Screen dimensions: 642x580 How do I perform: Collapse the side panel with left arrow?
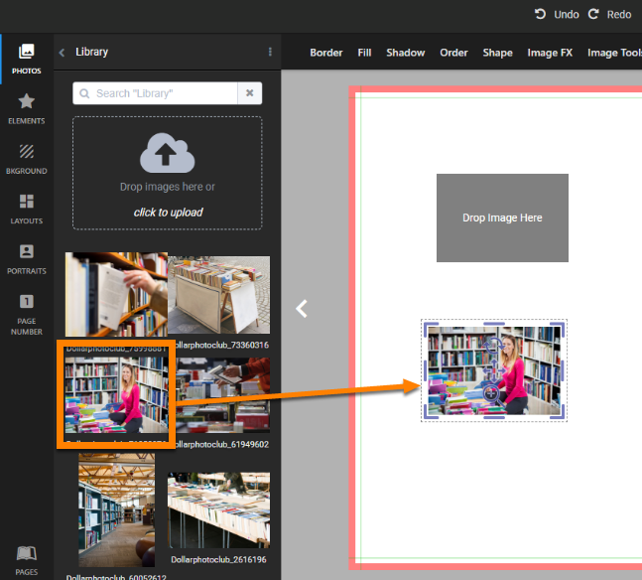point(302,309)
